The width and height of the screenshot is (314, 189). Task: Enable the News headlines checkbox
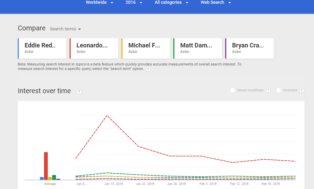pyautogui.click(x=233, y=90)
